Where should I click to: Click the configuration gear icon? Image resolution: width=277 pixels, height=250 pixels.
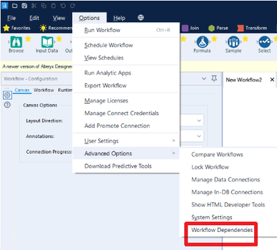[8, 95]
